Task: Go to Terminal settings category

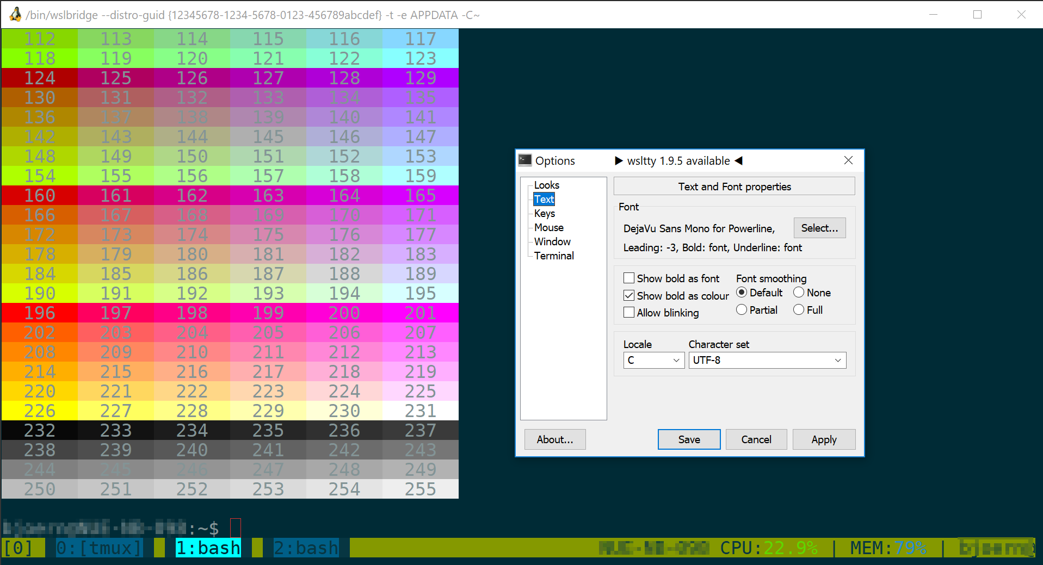Action: [554, 256]
